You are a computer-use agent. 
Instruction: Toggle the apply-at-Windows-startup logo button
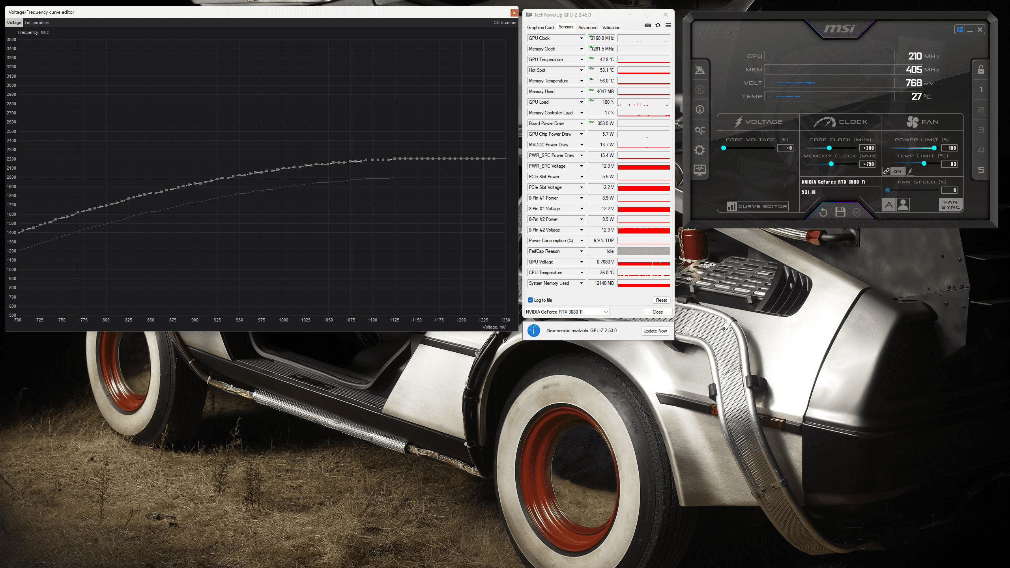tap(960, 30)
